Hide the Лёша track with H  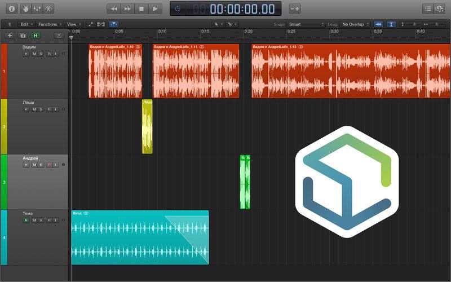[x=26, y=109]
